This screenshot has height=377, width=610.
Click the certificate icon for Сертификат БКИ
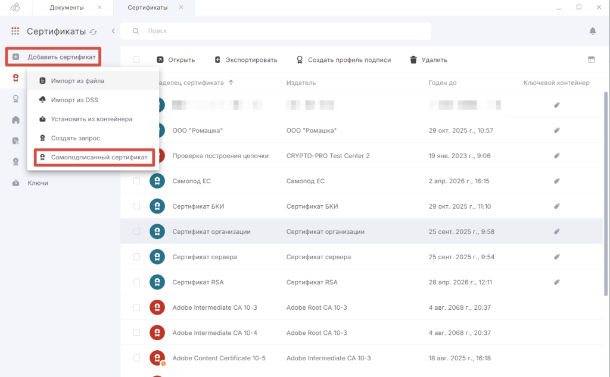point(157,206)
